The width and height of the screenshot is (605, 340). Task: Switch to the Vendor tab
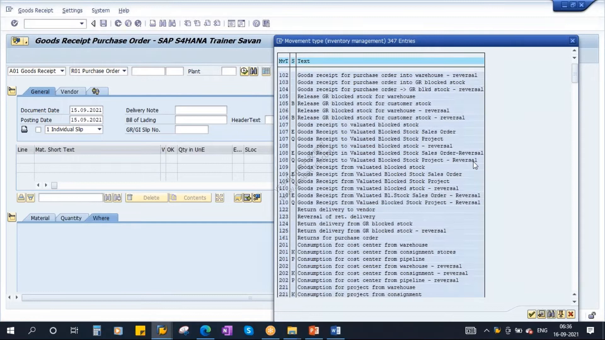(x=69, y=92)
